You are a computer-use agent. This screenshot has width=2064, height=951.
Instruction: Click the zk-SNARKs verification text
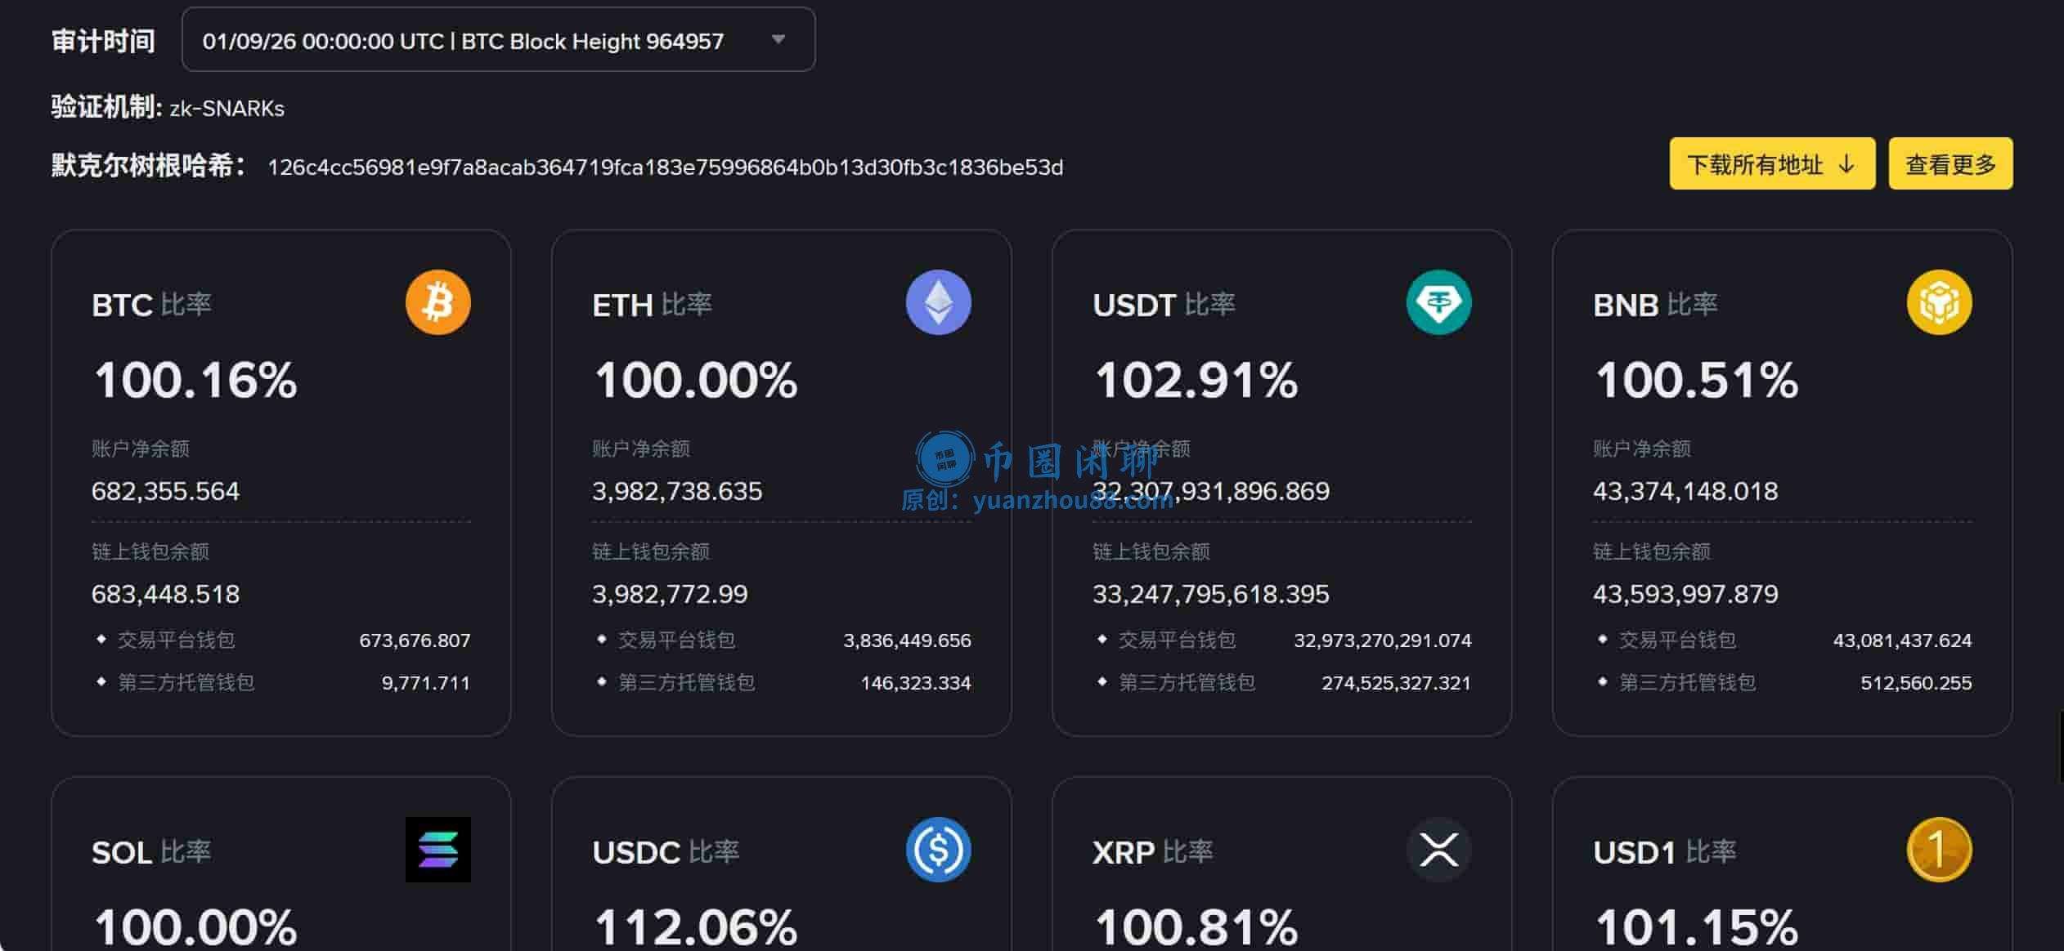click(227, 109)
